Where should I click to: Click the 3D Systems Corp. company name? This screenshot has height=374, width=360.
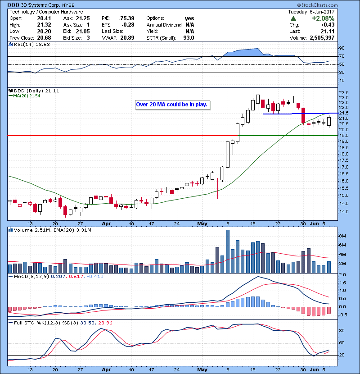[40, 5]
